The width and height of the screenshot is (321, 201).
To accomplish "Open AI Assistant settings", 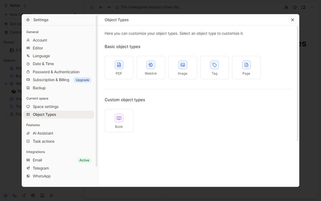I will point(59,133).
